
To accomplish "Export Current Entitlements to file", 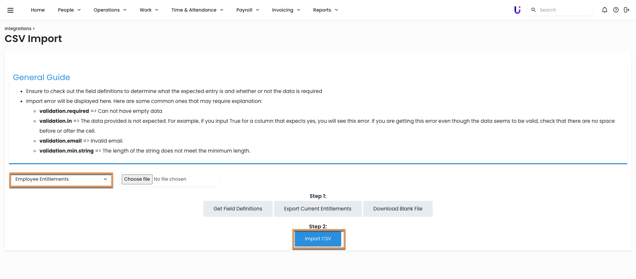I will 317,209.
